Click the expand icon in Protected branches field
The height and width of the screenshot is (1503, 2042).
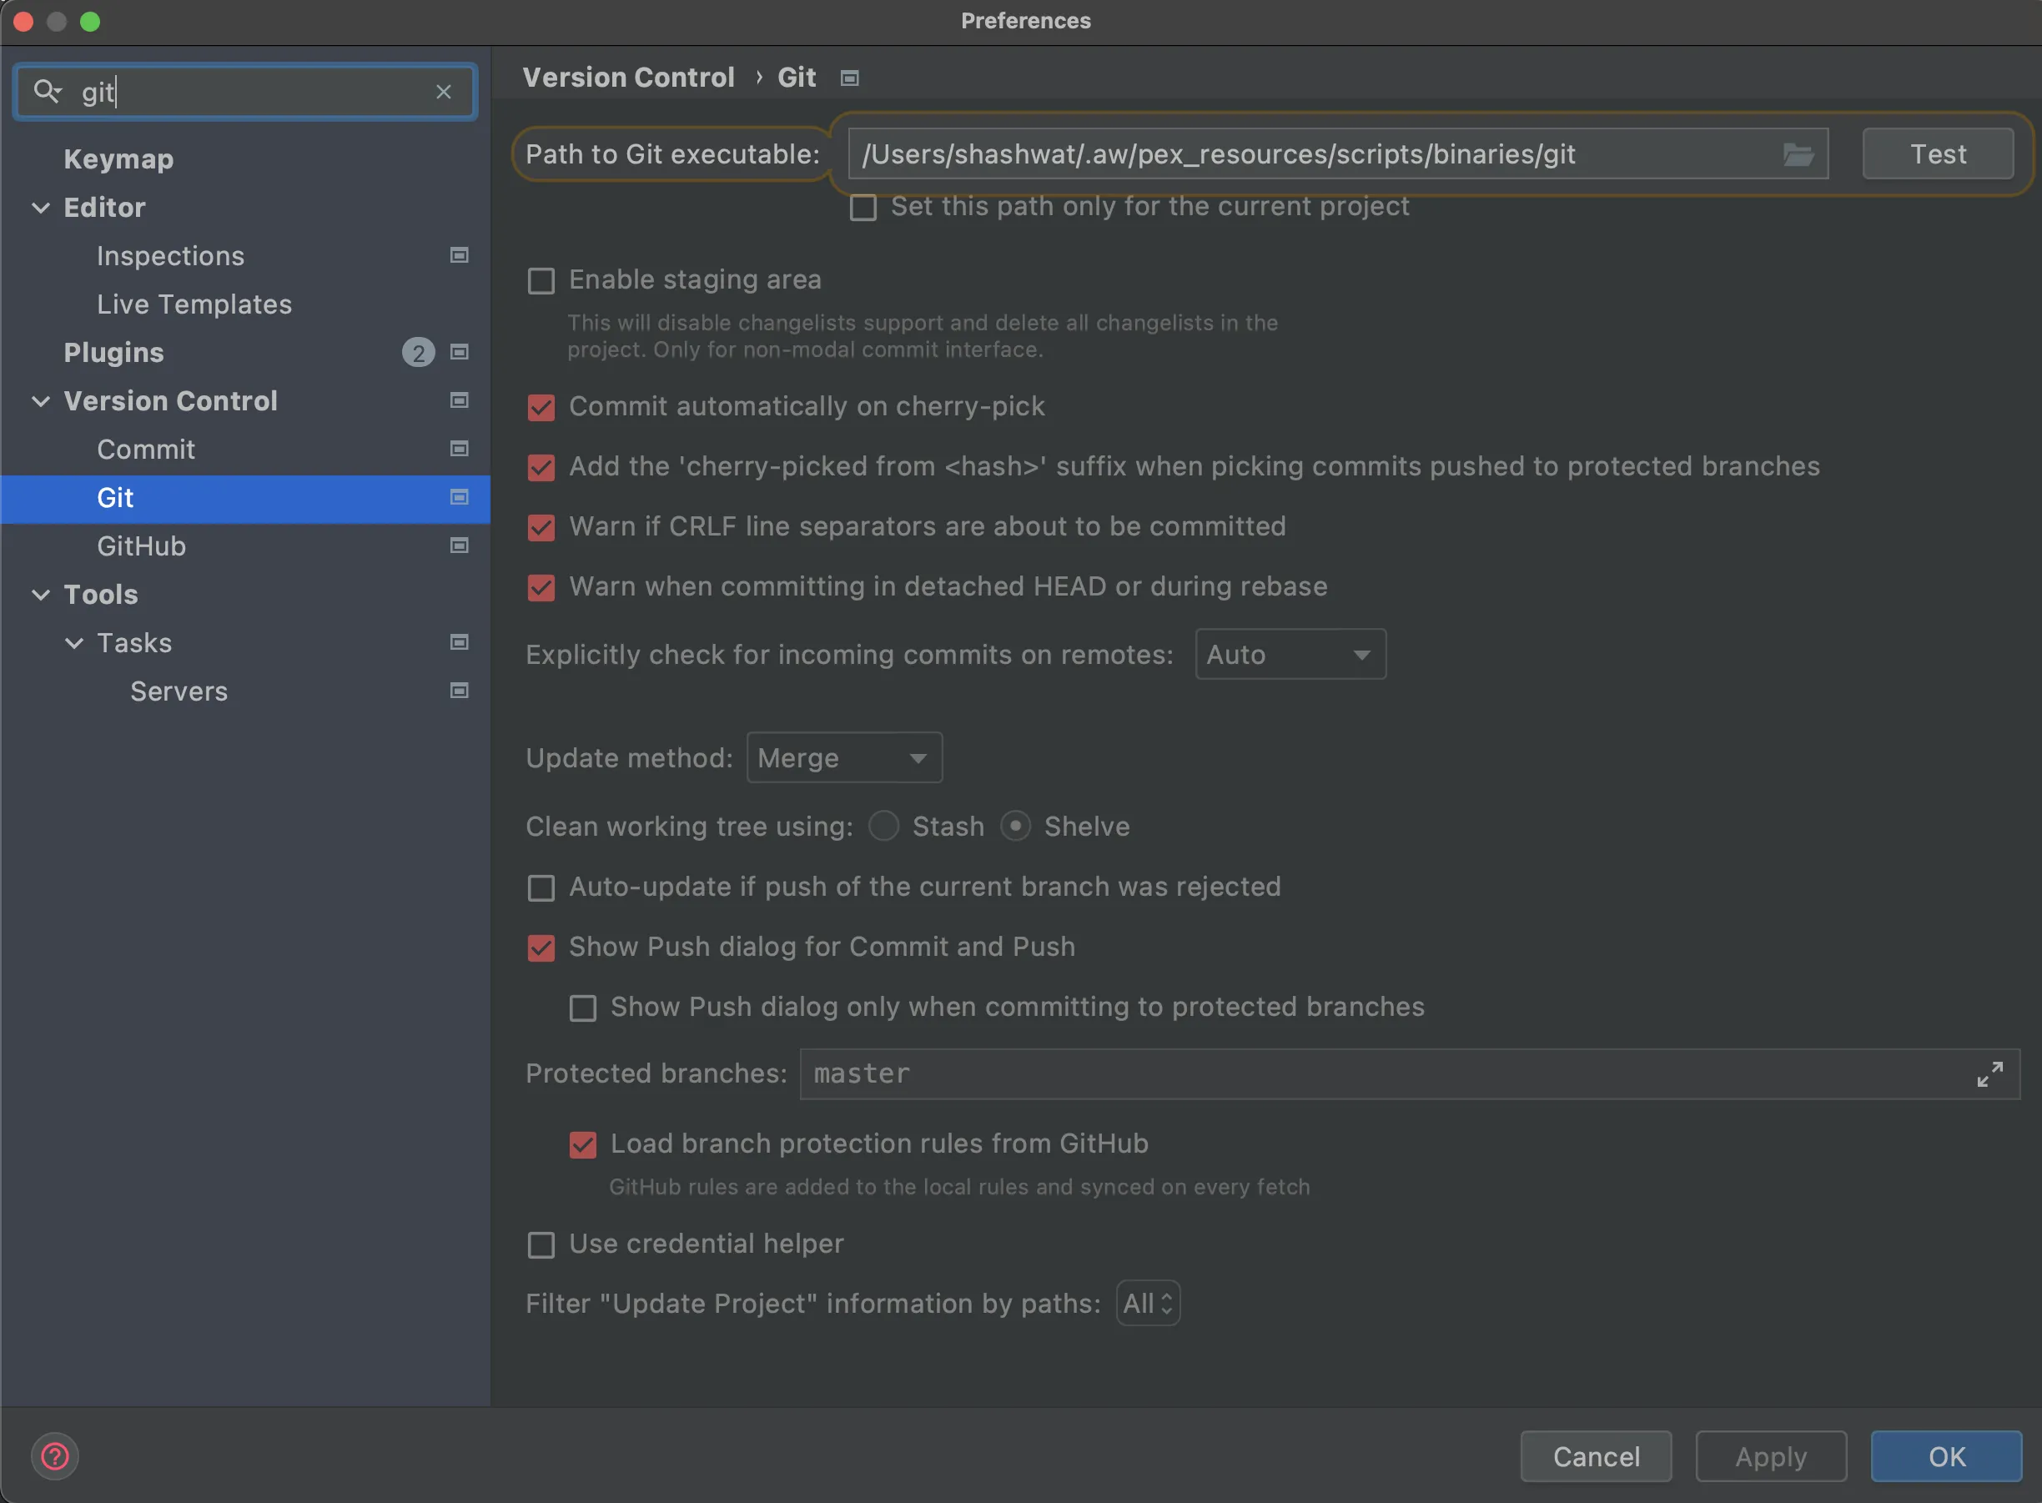[1989, 1073]
